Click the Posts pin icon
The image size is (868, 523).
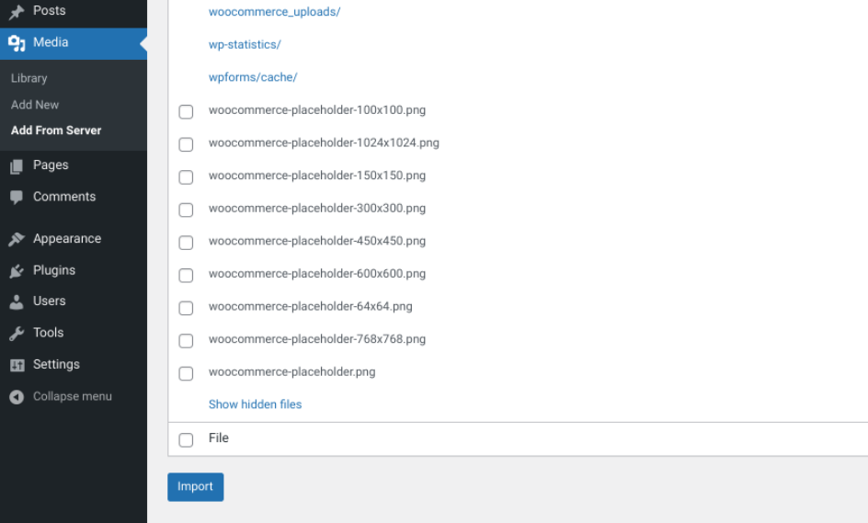17,12
